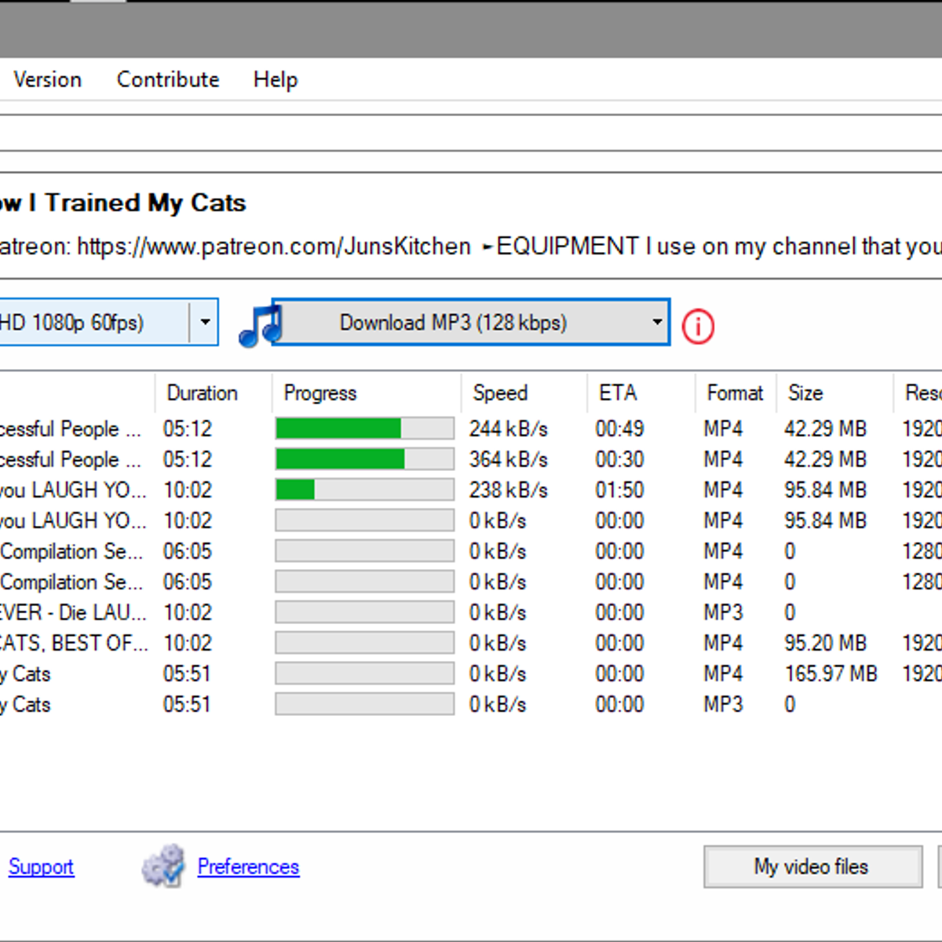Select the 165.97 MB download row
The image size is (942, 942).
pos(830,674)
